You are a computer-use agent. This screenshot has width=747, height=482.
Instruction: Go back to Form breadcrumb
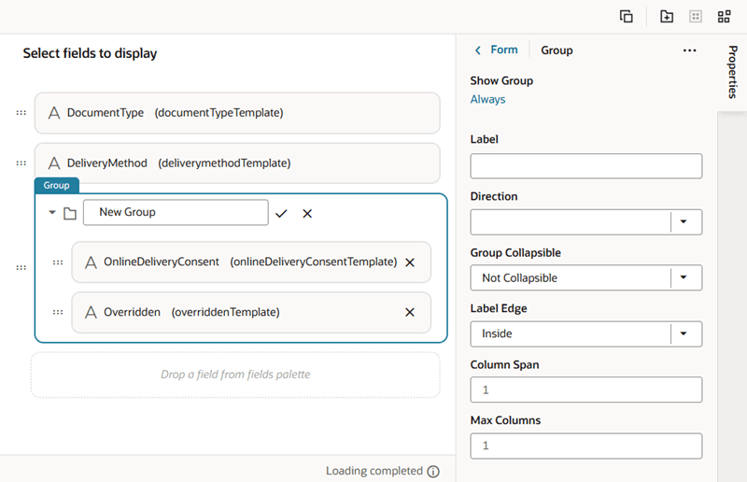[x=497, y=50]
